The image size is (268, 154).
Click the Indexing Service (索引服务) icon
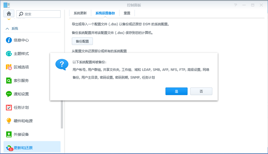point(9,81)
